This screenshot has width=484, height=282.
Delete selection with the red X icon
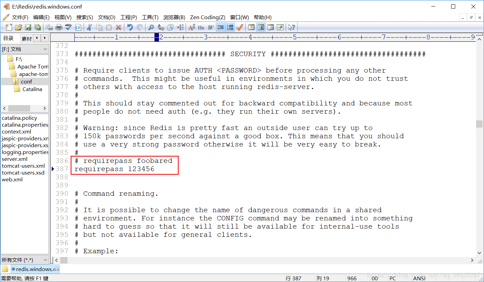click(118, 27)
